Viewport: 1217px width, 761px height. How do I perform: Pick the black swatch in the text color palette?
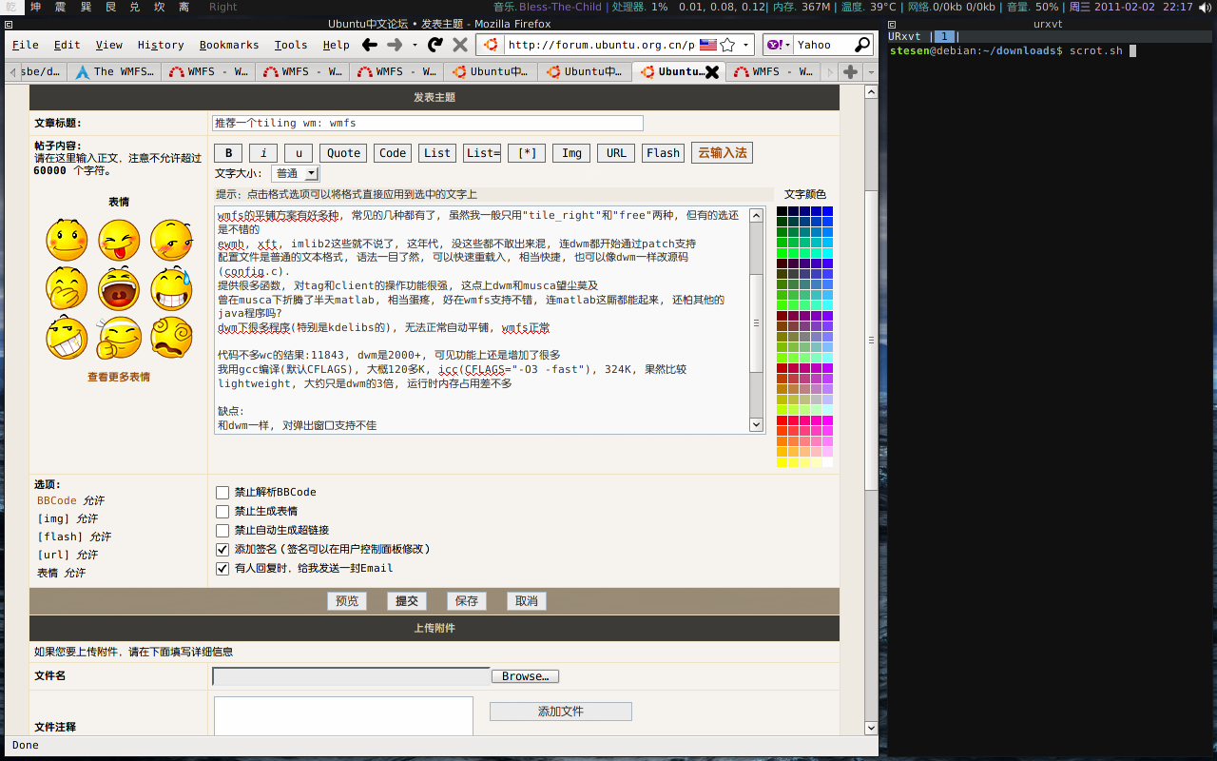(782, 211)
